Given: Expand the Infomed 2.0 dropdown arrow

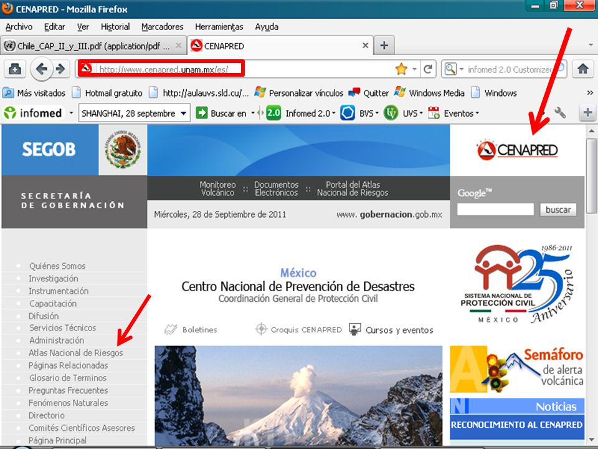Looking at the screenshot, I should tap(334, 113).
